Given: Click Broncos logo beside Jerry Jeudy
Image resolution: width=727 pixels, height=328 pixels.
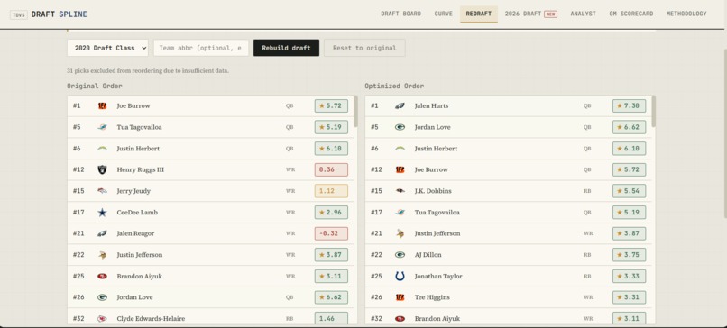Looking at the screenshot, I should coord(102,191).
